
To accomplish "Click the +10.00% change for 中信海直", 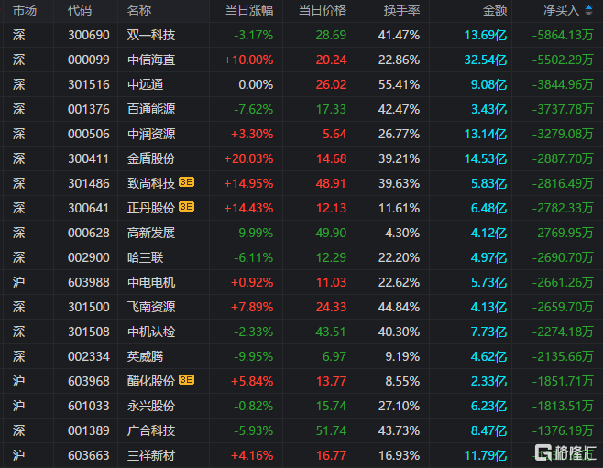I will pos(248,60).
